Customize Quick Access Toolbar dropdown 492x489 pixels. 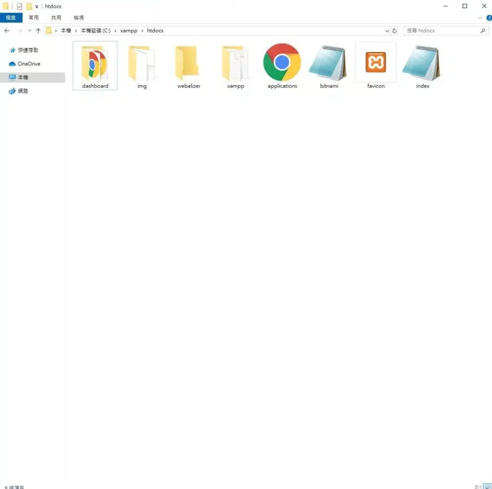[37, 6]
